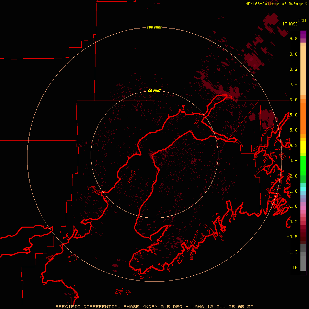309x309 pixels.
Task: Click the [PHAS] units label
Action: coord(290,24)
